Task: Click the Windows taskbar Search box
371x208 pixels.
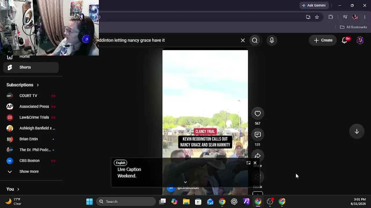Action: tap(126, 202)
